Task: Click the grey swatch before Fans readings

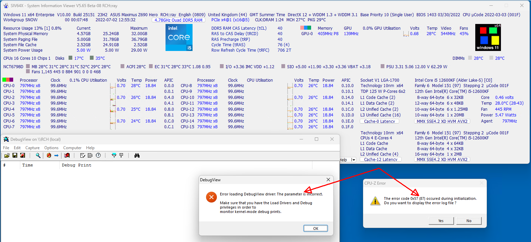Action: pos(28,71)
